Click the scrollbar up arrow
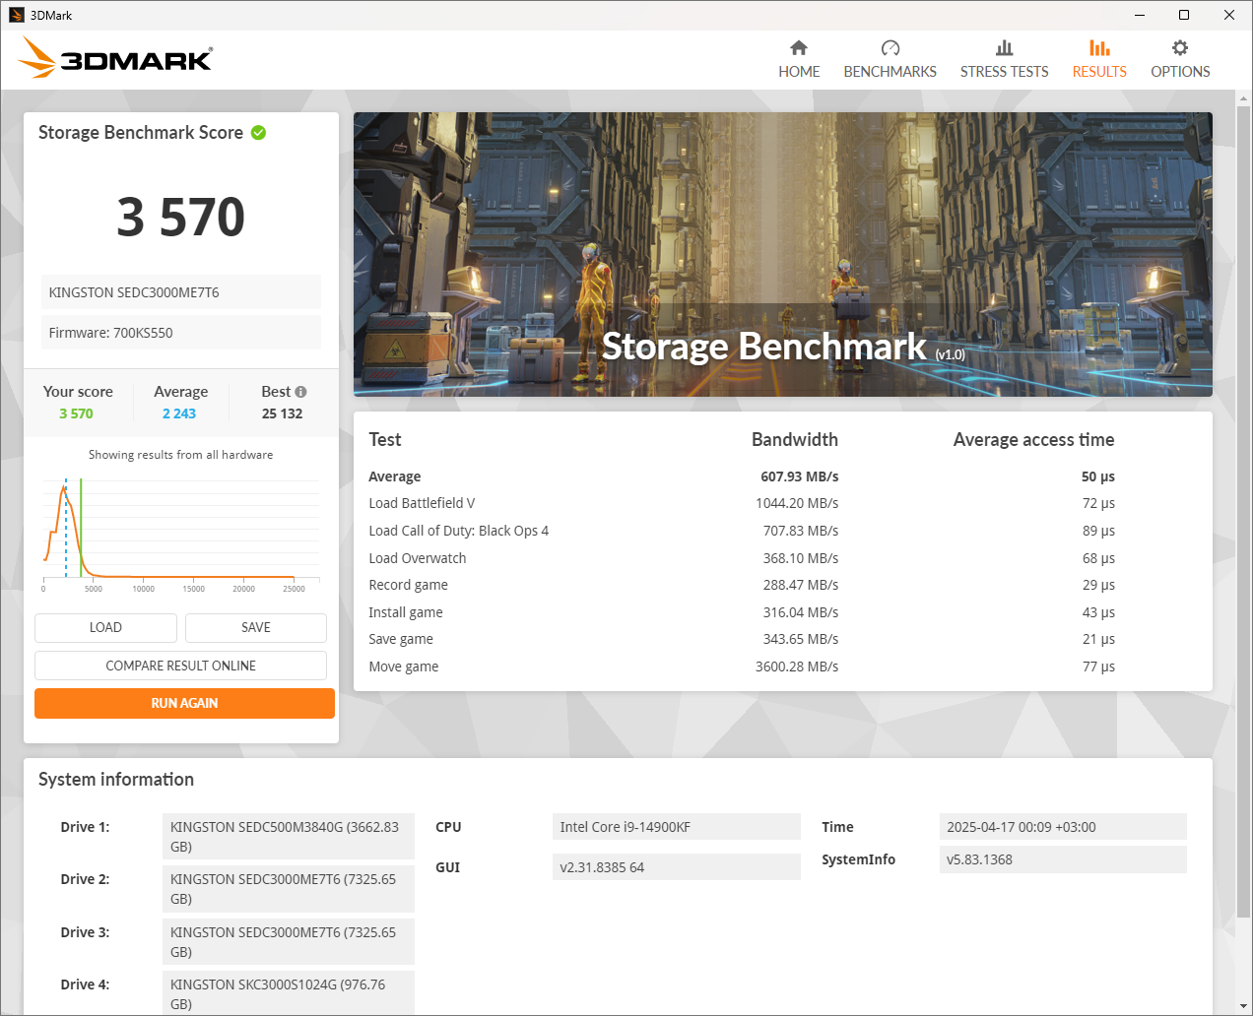The image size is (1253, 1016). [x=1242, y=98]
